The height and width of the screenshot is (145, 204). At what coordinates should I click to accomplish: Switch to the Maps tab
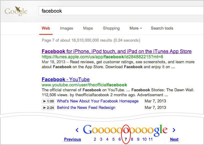point(88,28)
